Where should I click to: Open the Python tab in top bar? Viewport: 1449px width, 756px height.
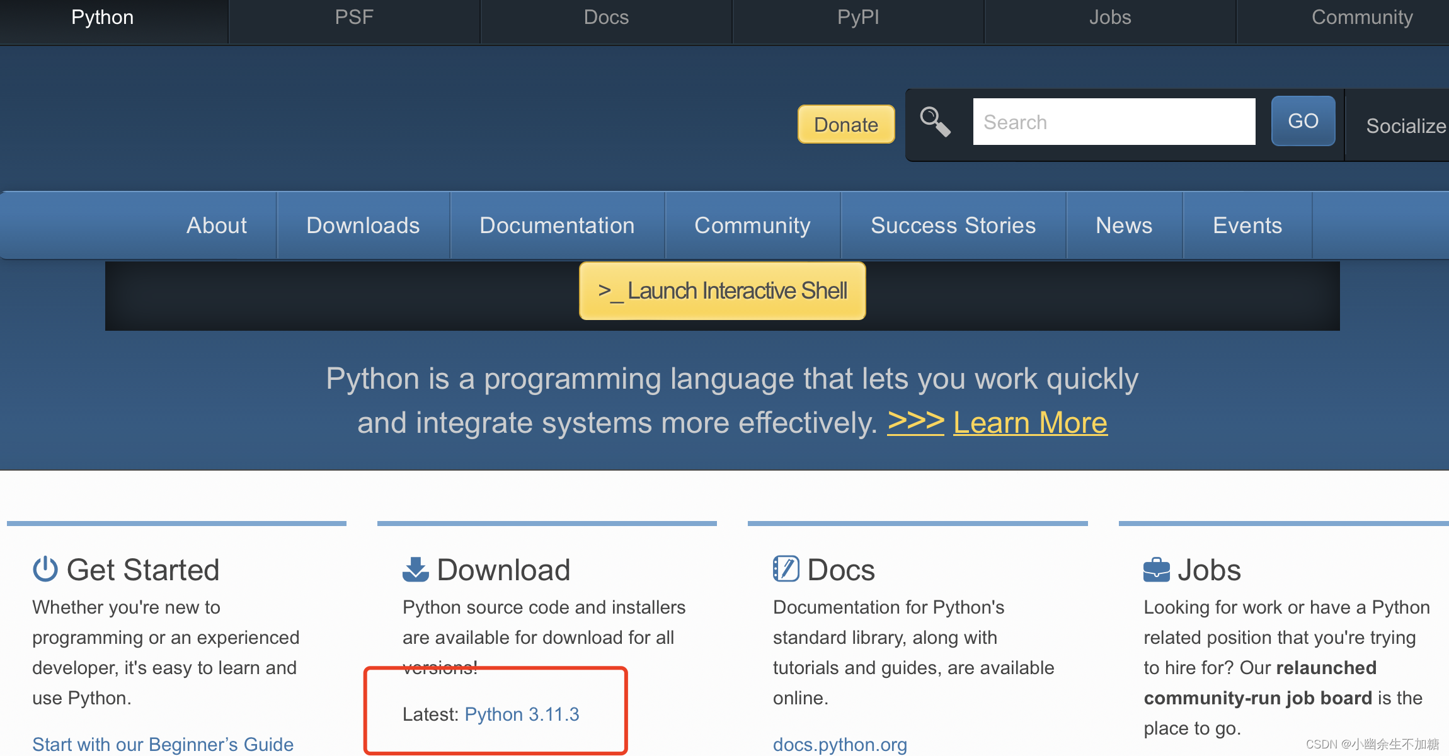coord(102,18)
